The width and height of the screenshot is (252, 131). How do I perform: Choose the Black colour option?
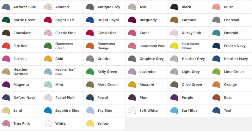[x=189, y=7]
